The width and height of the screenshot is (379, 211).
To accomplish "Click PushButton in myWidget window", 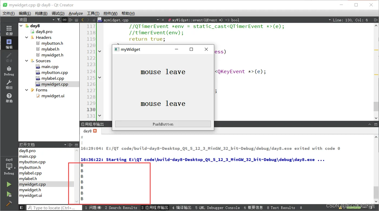I will tap(163, 124).
